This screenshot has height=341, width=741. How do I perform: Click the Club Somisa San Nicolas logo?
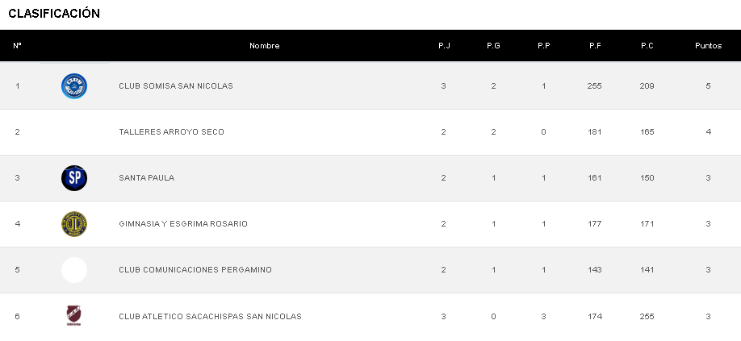tap(74, 86)
